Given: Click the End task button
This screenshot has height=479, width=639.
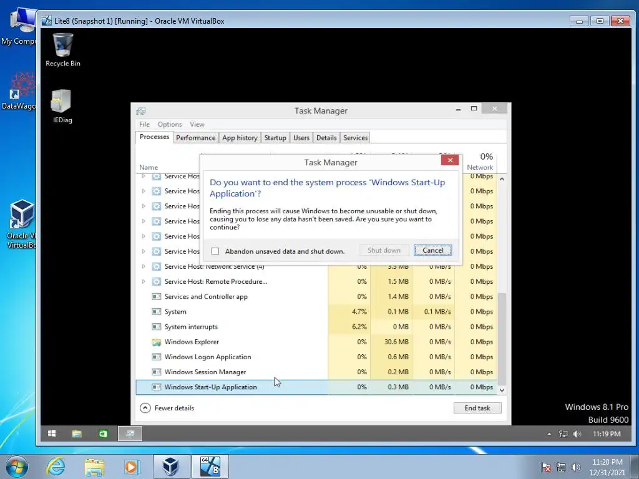Looking at the screenshot, I should (477, 408).
